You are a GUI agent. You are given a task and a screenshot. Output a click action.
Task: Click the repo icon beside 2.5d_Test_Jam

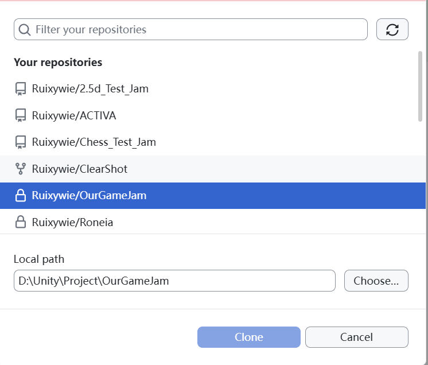tap(21, 89)
